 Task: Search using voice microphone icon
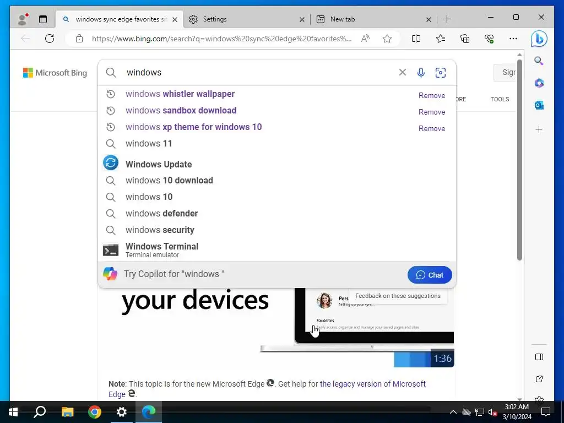tap(421, 73)
